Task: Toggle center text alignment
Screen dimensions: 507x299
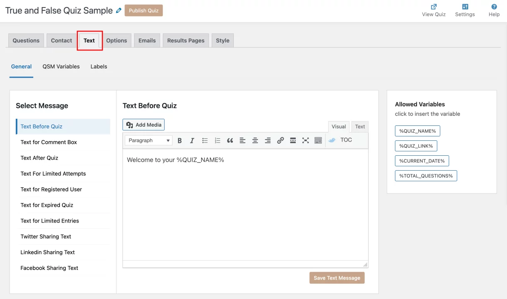Action: coord(255,140)
